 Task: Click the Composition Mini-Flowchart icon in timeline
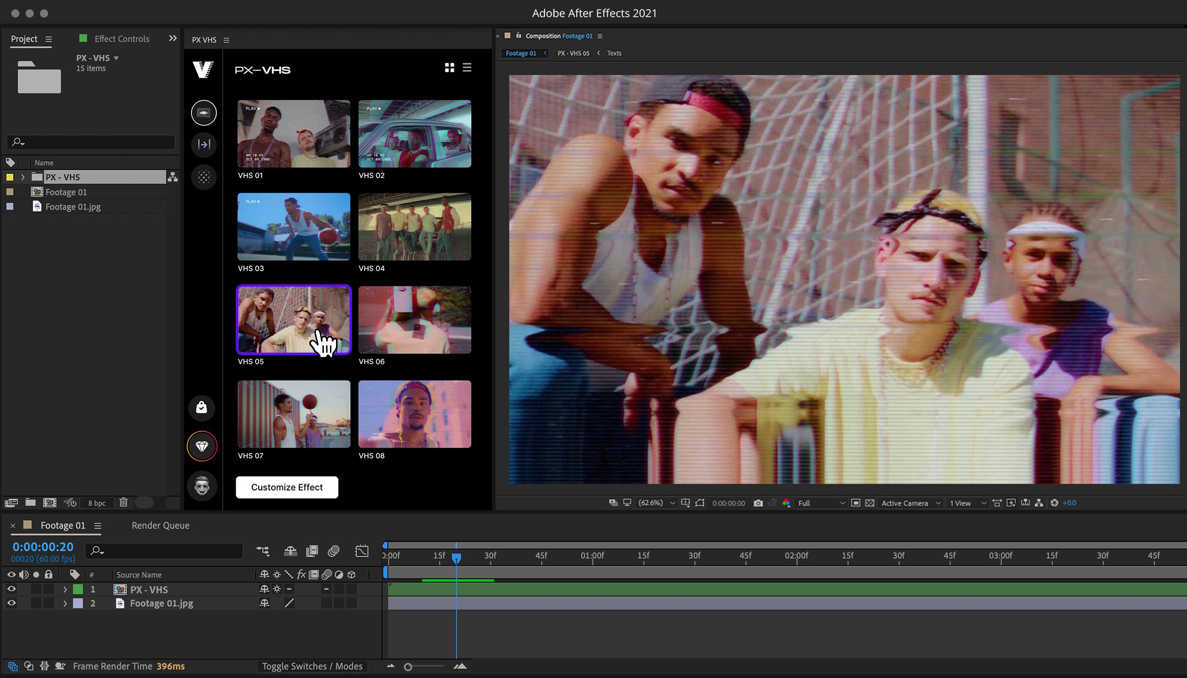pyautogui.click(x=262, y=551)
